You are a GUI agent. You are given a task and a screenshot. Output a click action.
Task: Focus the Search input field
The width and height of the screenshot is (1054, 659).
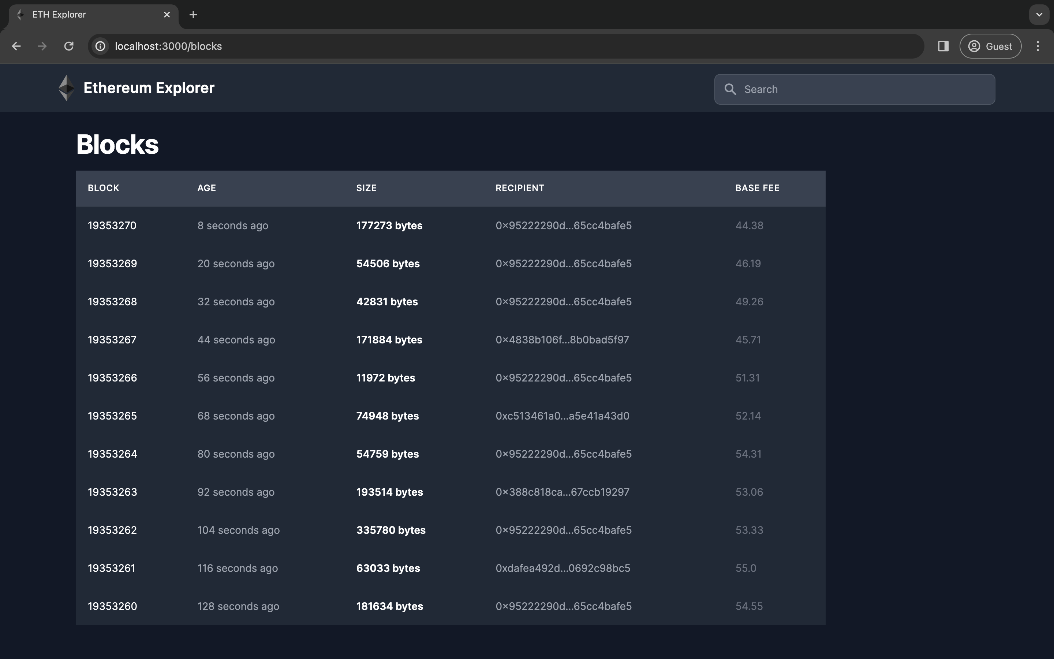pos(855,89)
